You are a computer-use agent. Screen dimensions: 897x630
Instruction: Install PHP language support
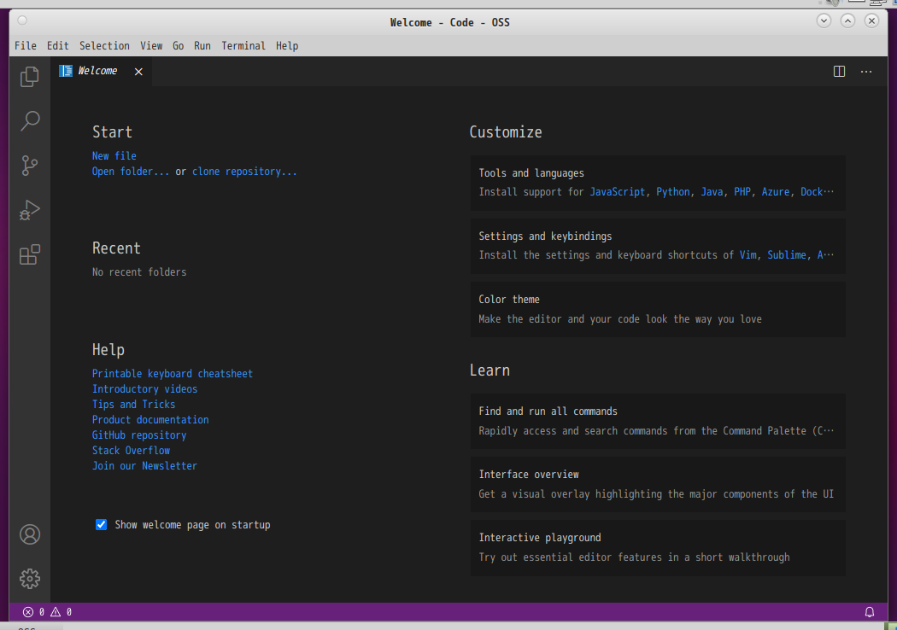coord(742,192)
